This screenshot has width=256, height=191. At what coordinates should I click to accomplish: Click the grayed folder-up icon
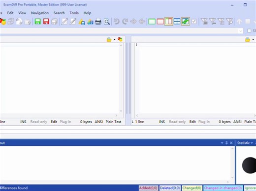tap(28, 22)
